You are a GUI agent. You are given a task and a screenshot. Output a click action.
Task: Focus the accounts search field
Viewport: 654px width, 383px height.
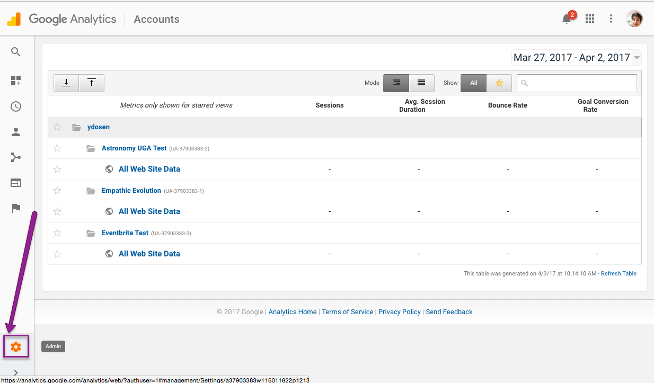(577, 83)
